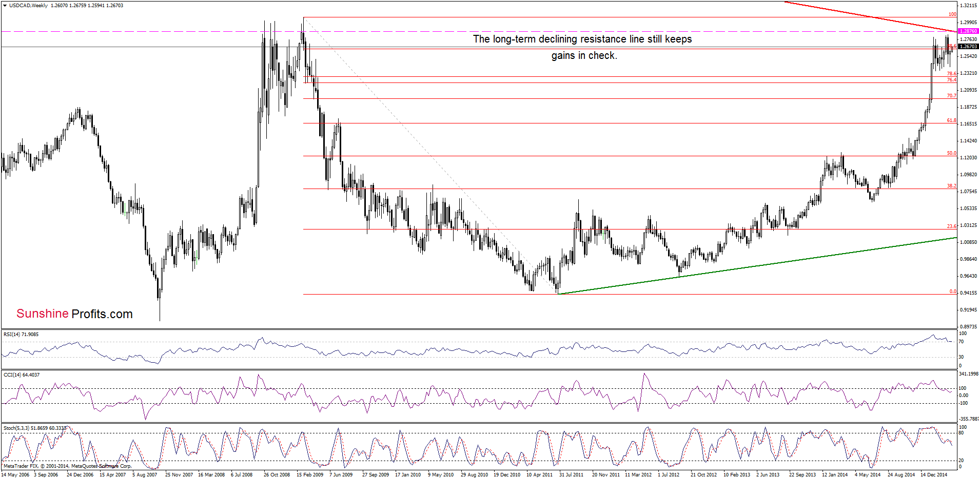Select the red declining resistance trendline
The width and height of the screenshot is (979, 479).
(x=871, y=17)
